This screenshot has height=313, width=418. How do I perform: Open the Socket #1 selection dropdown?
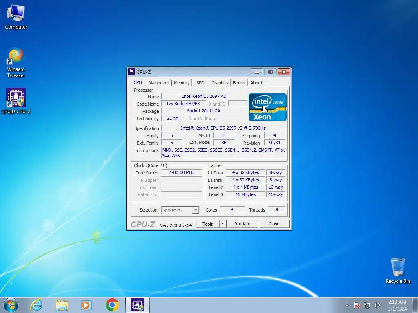(x=180, y=210)
